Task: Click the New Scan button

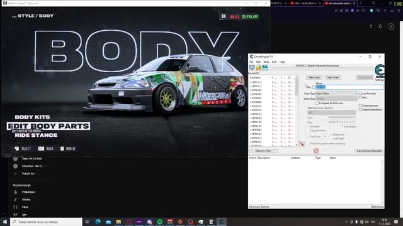Action: [x=314, y=77]
